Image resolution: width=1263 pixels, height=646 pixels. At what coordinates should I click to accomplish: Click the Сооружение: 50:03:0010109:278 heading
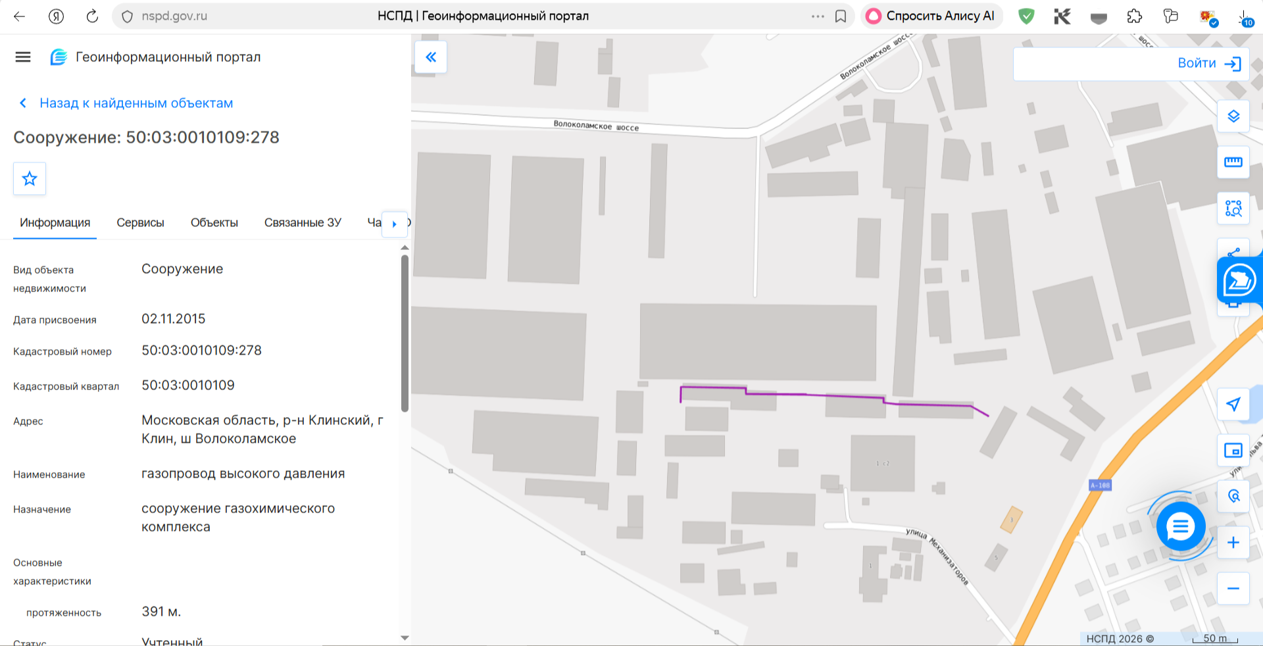click(146, 137)
